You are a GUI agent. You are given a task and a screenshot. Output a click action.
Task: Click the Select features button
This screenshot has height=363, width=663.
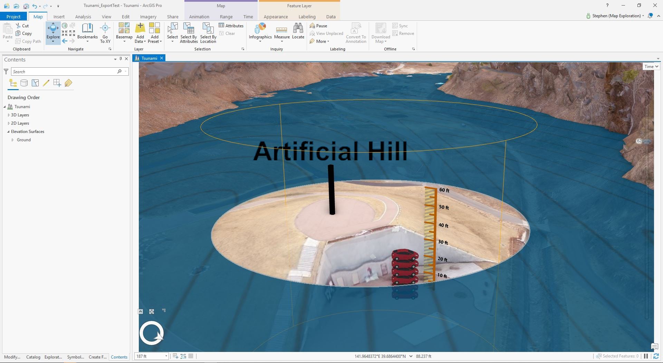[x=172, y=33]
